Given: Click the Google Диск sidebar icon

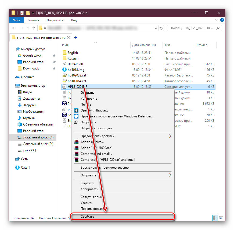Looking at the screenshot, I should pyautogui.click(x=19, y=55).
